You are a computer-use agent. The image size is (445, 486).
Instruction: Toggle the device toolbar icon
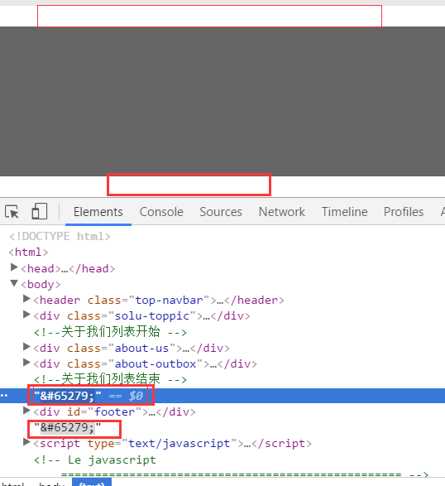[40, 211]
